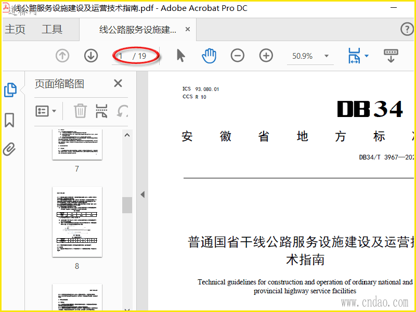Click the fit width page display icon
416x312 pixels.
tap(355, 56)
